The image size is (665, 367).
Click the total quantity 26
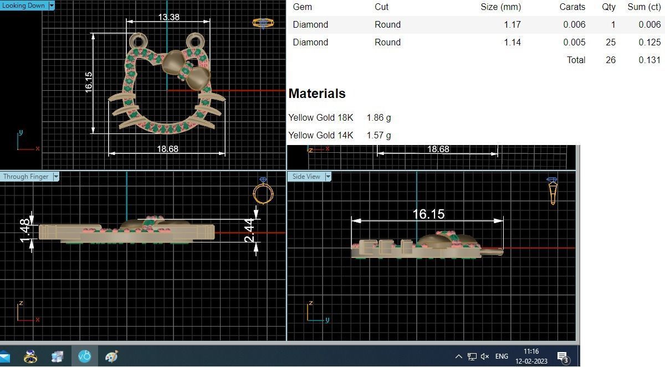611,60
